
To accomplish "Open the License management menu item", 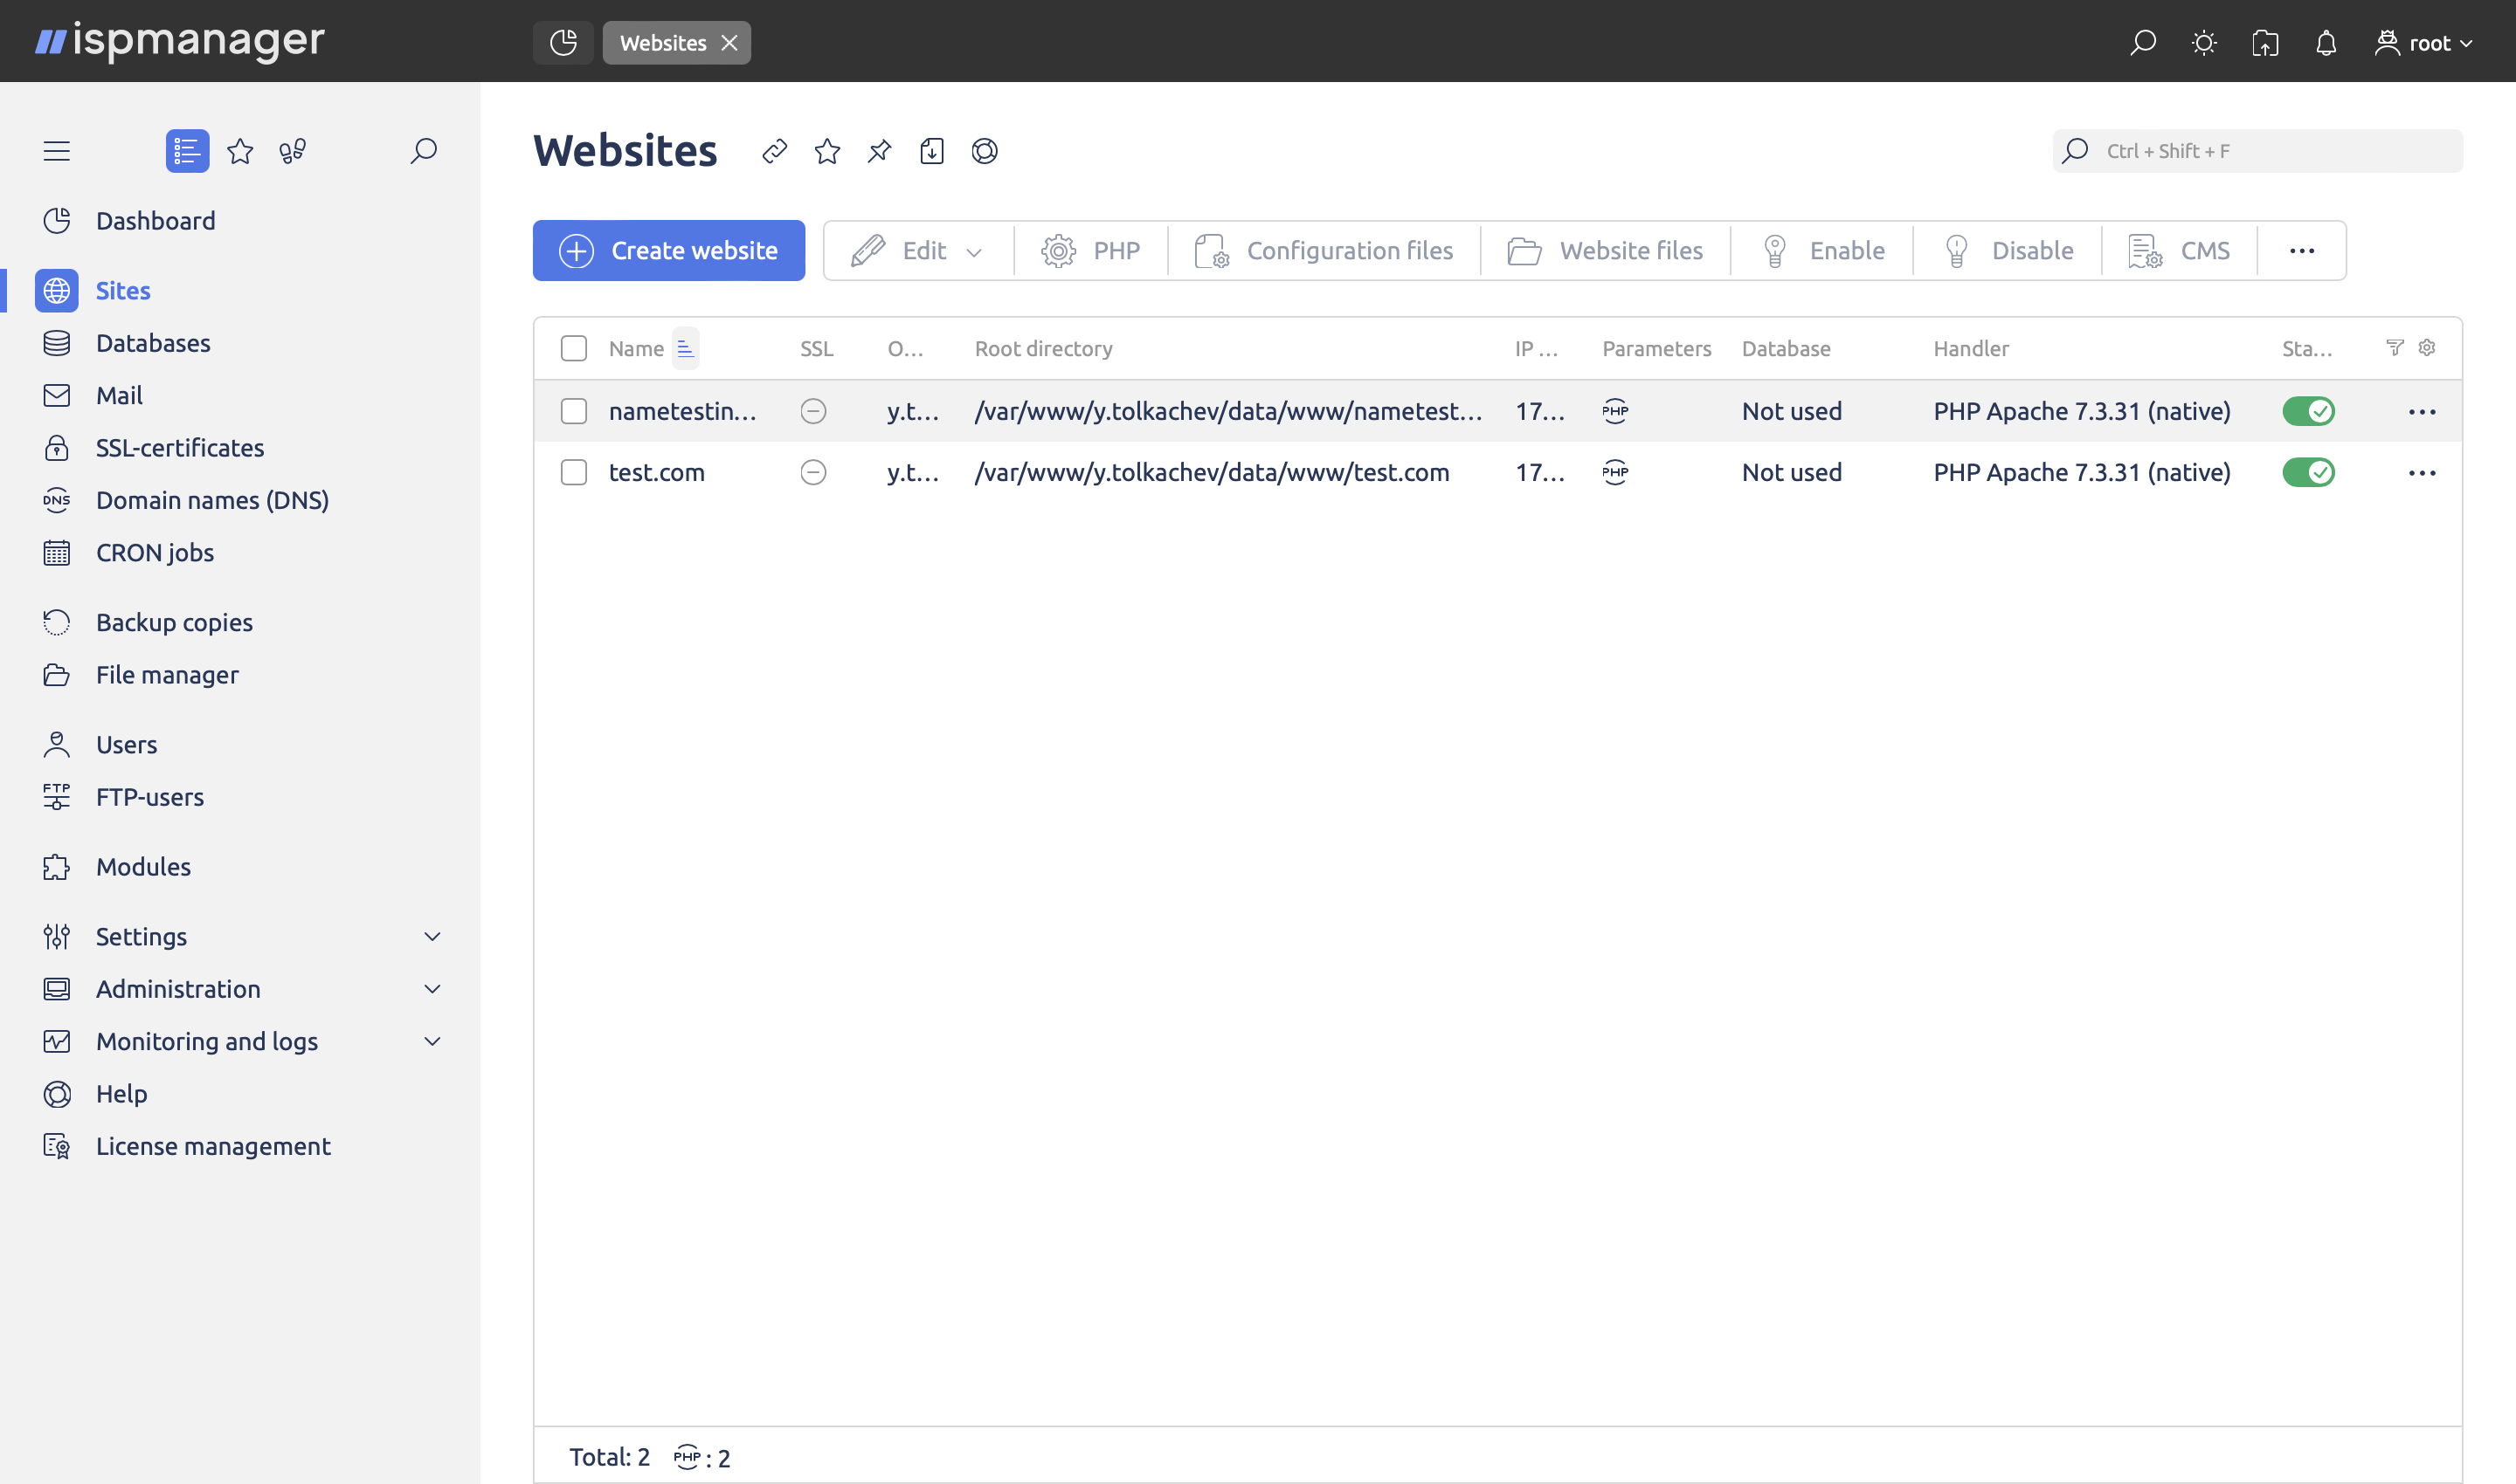I will click(x=212, y=1146).
